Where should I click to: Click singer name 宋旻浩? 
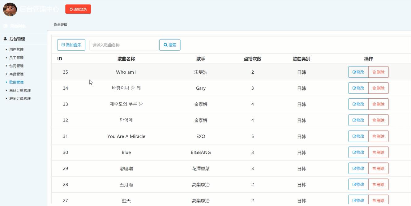point(201,72)
